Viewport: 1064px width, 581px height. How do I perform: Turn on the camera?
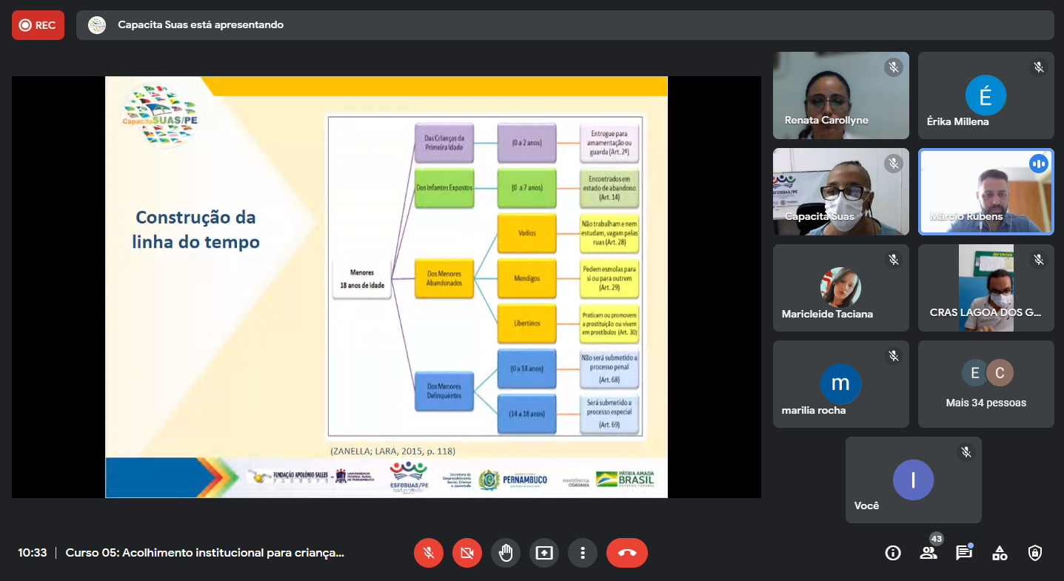[466, 553]
